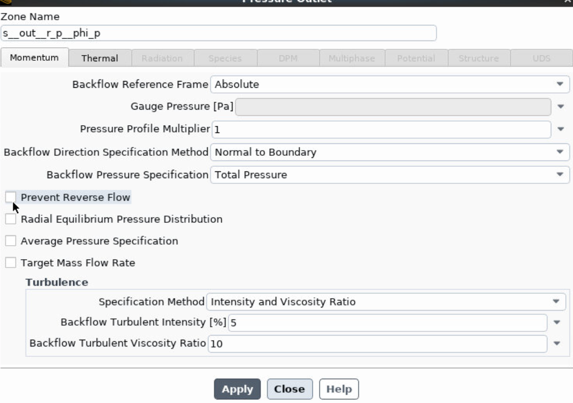573x403 pixels.
Task: Change turbulence Specification Method dropdown
Action: [x=385, y=302]
